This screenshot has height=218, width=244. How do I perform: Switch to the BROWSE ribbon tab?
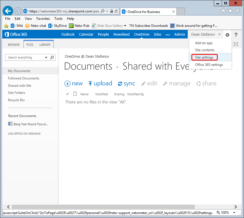[14, 45]
